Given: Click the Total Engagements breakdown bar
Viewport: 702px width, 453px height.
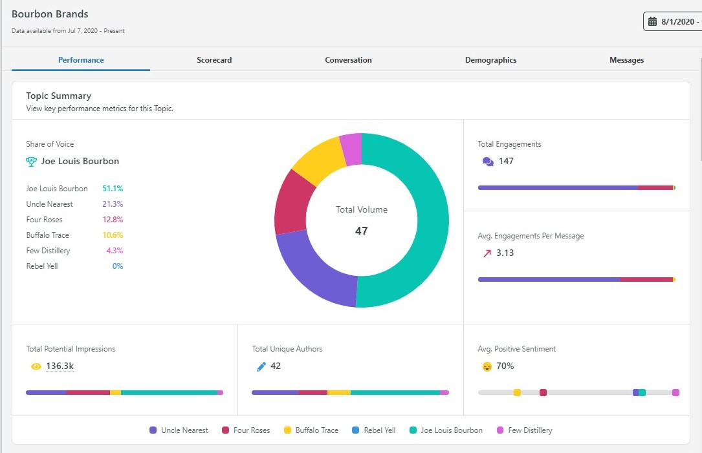Looking at the screenshot, I should click(x=576, y=188).
